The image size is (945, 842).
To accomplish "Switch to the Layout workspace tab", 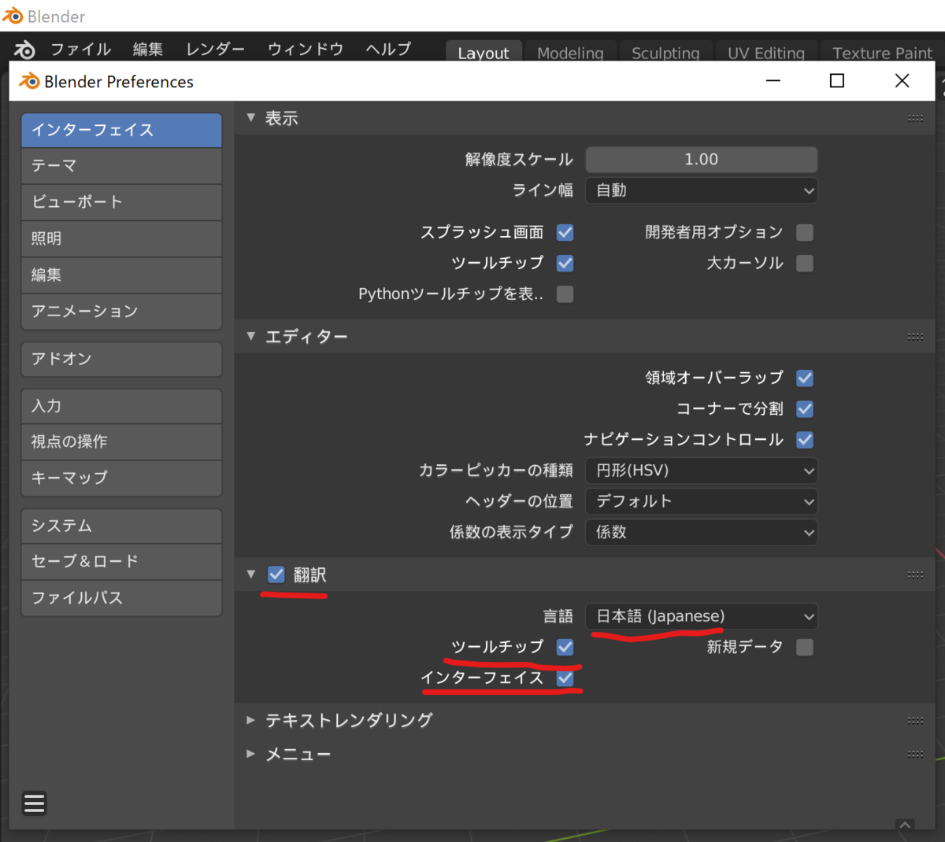I will pos(484,52).
